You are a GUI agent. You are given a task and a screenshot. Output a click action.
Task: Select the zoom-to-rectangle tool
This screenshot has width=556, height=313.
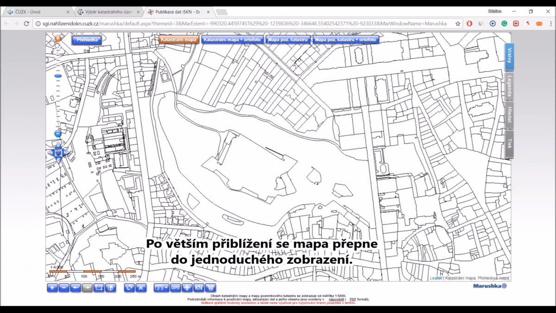coord(99,287)
